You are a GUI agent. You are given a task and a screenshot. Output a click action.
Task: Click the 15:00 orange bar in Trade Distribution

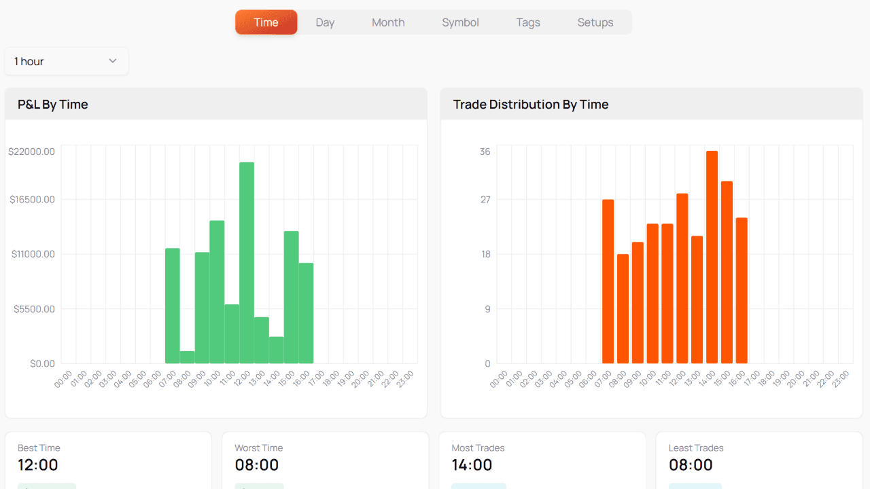click(727, 272)
